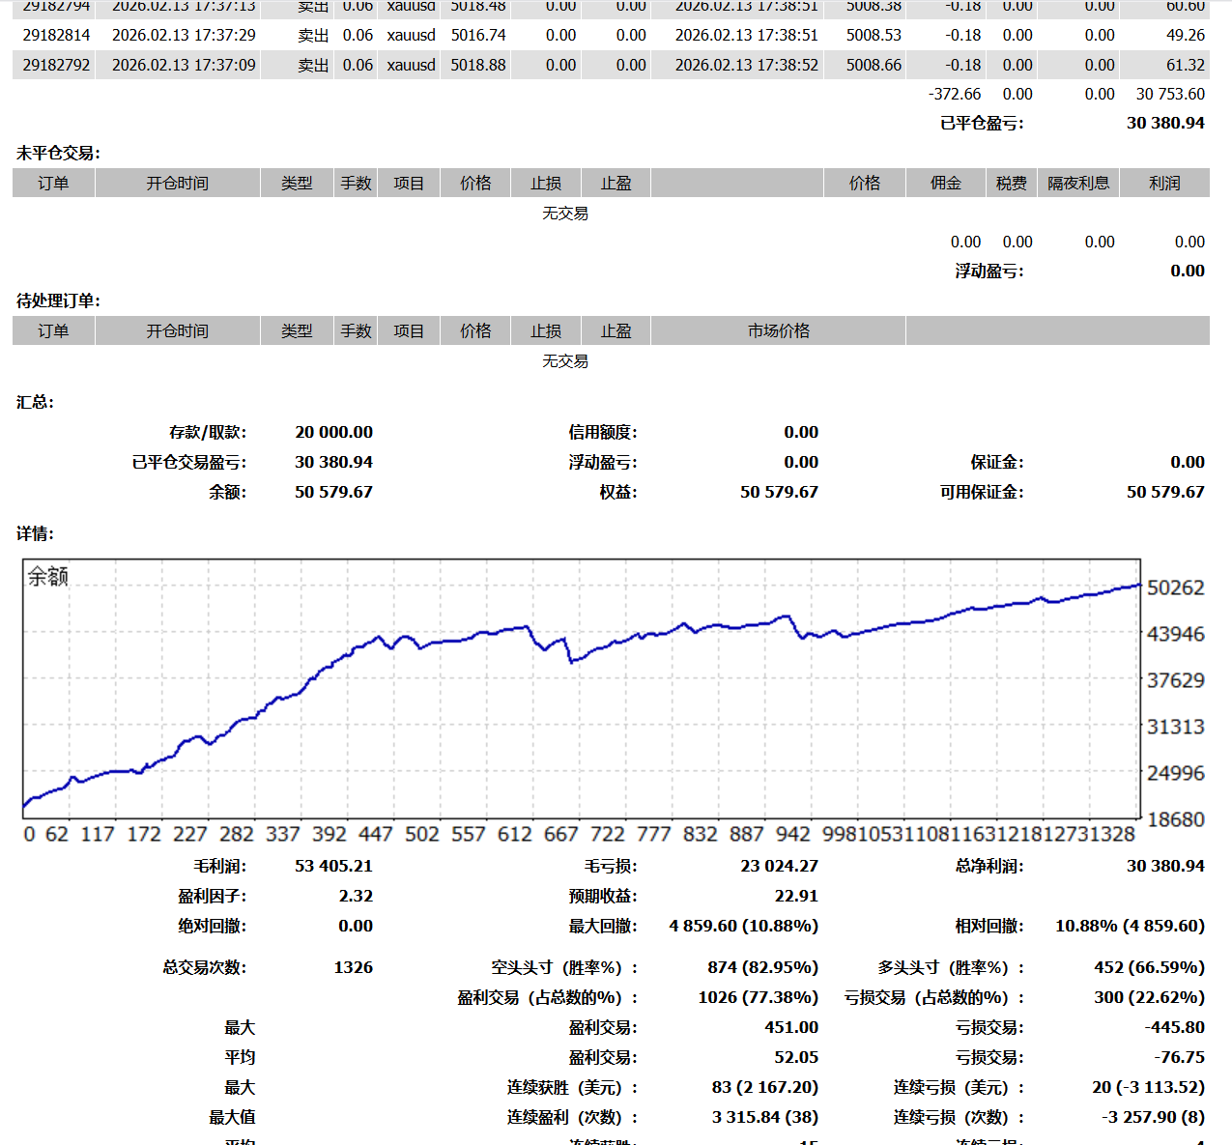
Task: Select largest loss trade value -445.80
Action: click(x=1174, y=1027)
